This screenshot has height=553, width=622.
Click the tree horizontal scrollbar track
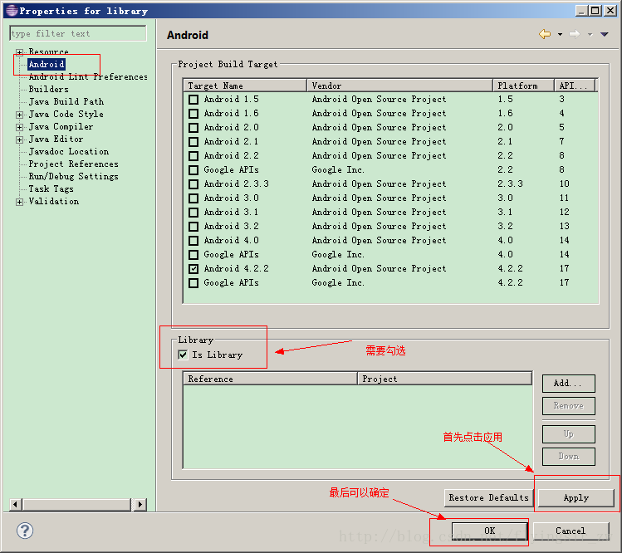[76, 505]
